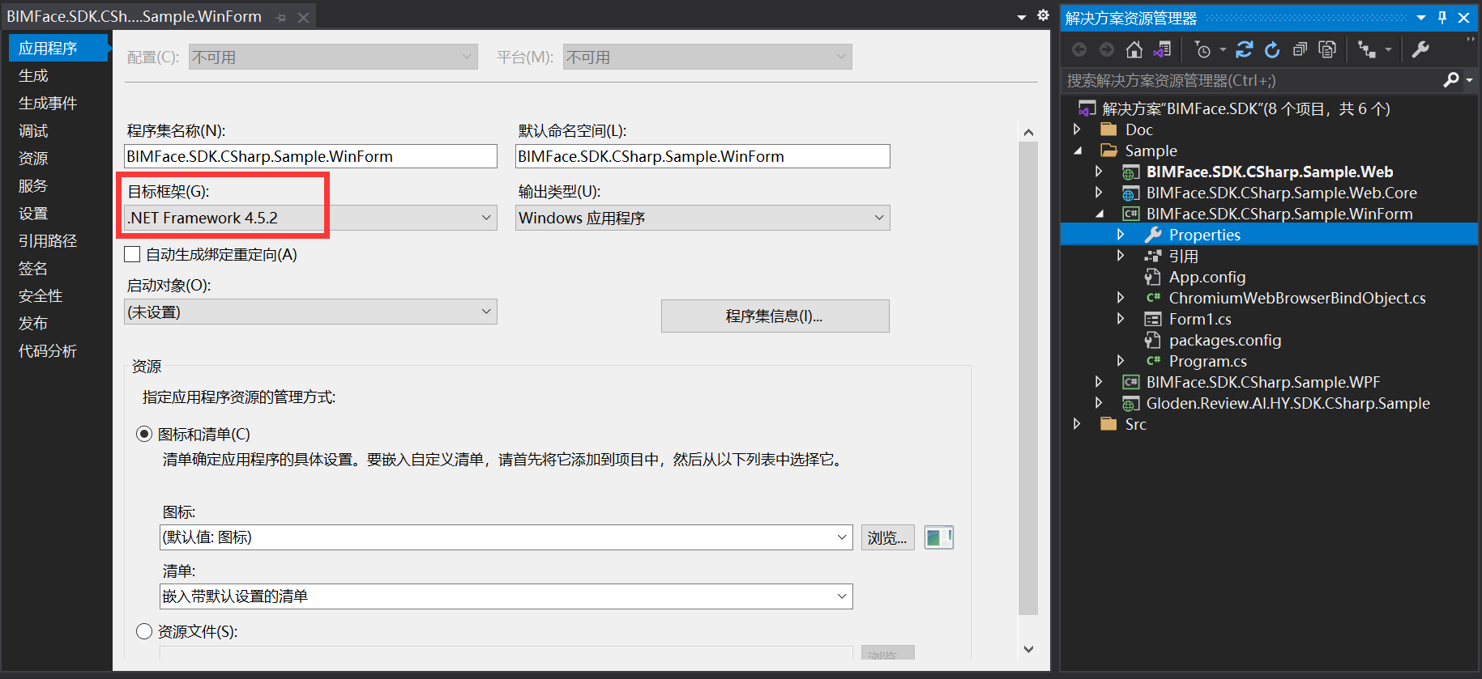The width and height of the screenshot is (1482, 679).
Task: Click the Forward arrow in Solution Explorer toolbar
Action: tap(1107, 49)
